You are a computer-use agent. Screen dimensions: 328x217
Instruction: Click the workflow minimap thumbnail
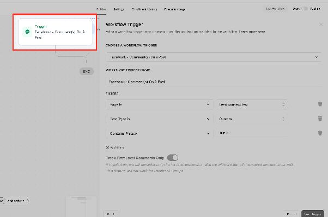pos(81,206)
